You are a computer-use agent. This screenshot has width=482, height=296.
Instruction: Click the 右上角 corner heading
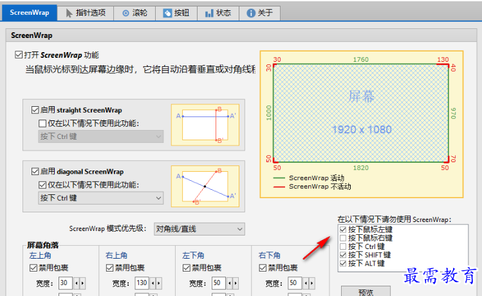click(x=116, y=255)
